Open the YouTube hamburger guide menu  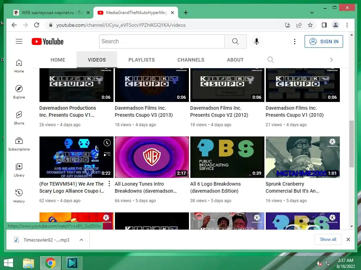click(x=19, y=41)
